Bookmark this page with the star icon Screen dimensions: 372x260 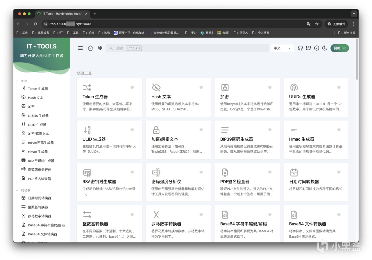[317, 24]
